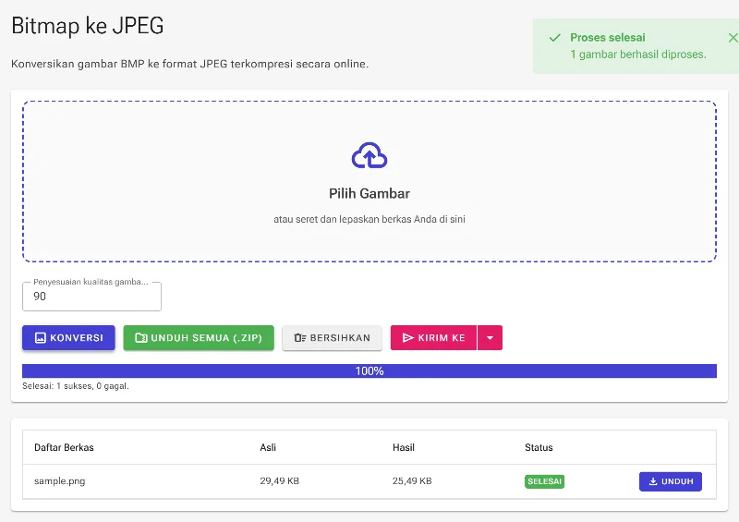This screenshot has width=739, height=522.
Task: Click the SELESAI status badge
Action: (x=544, y=481)
